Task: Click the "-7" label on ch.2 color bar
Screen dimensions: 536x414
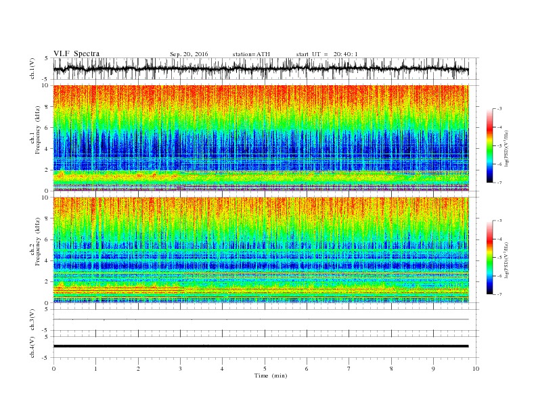Action: [499, 294]
